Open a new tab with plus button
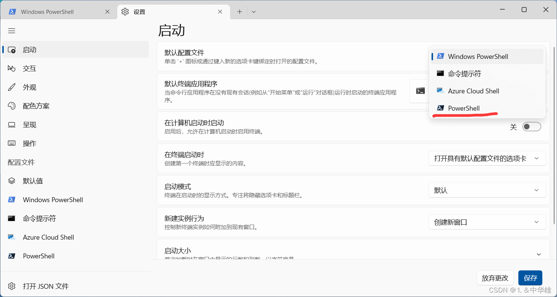 pyautogui.click(x=239, y=12)
